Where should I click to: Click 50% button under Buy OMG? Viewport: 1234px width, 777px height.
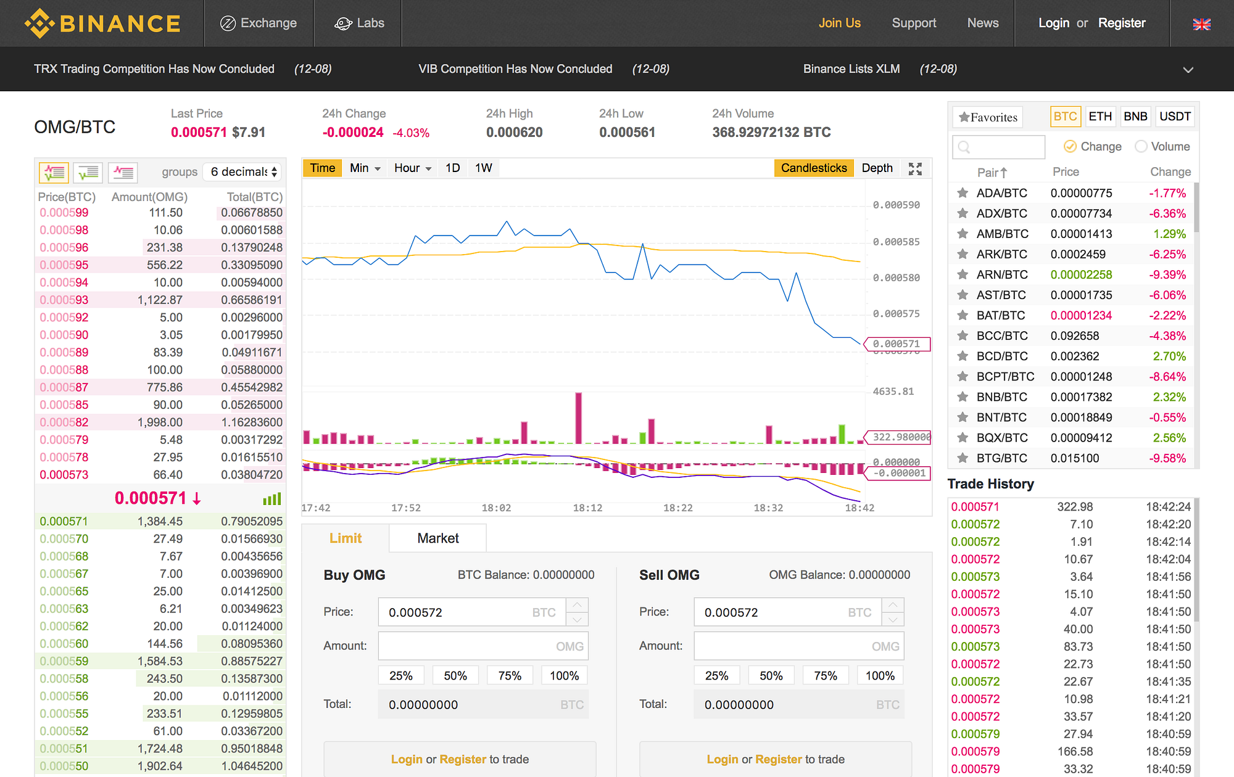[x=455, y=676]
